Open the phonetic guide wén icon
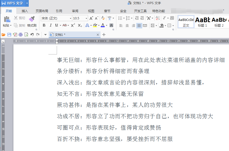 (x=109, y=18)
